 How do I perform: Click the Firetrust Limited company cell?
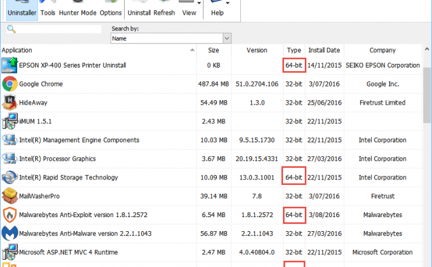[382, 103]
